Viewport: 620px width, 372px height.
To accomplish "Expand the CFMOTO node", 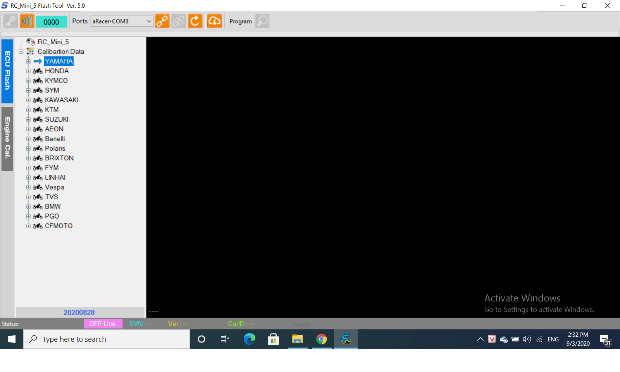I will 28,226.
